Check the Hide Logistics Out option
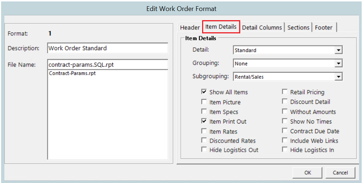This screenshot has width=362, height=183. click(x=204, y=150)
